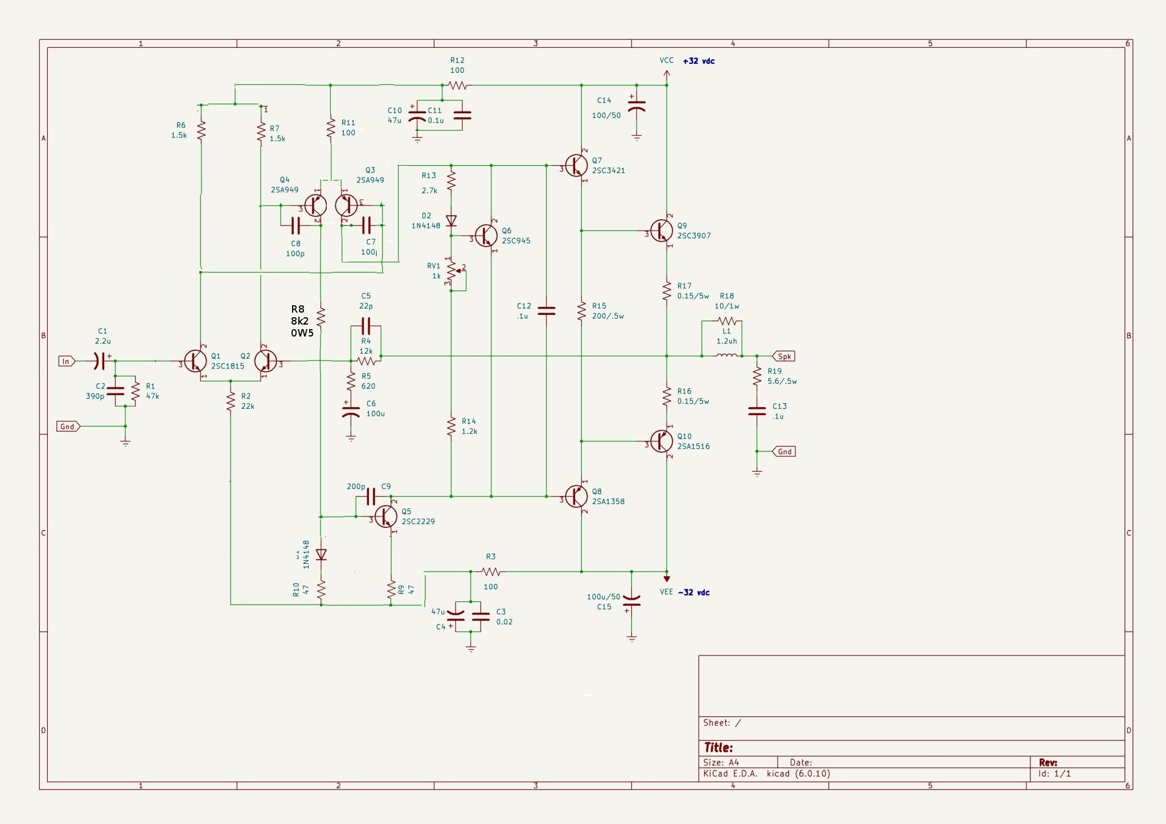This screenshot has width=1166, height=824.
Task: Select the Q9 2SC3907 output transistor
Action: tap(662, 230)
